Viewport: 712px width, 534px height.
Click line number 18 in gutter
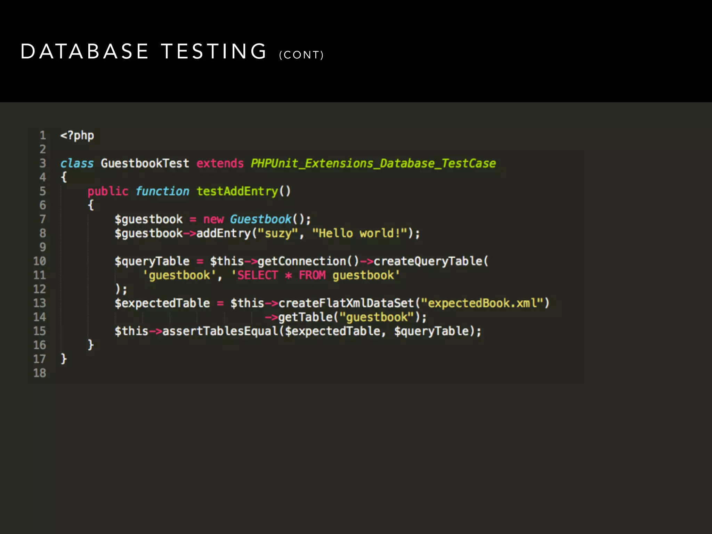pyautogui.click(x=40, y=373)
